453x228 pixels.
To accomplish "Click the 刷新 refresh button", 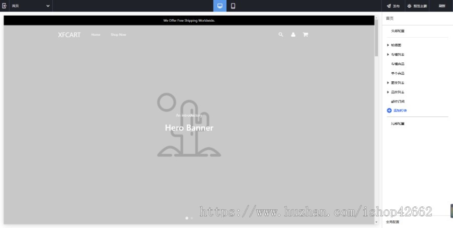I will (442, 6).
